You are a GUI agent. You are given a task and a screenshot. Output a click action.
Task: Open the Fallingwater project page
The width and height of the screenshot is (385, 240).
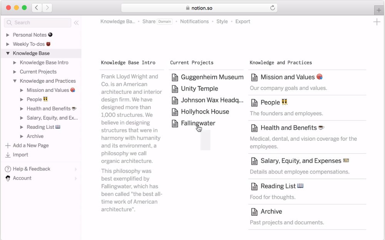coord(198,123)
